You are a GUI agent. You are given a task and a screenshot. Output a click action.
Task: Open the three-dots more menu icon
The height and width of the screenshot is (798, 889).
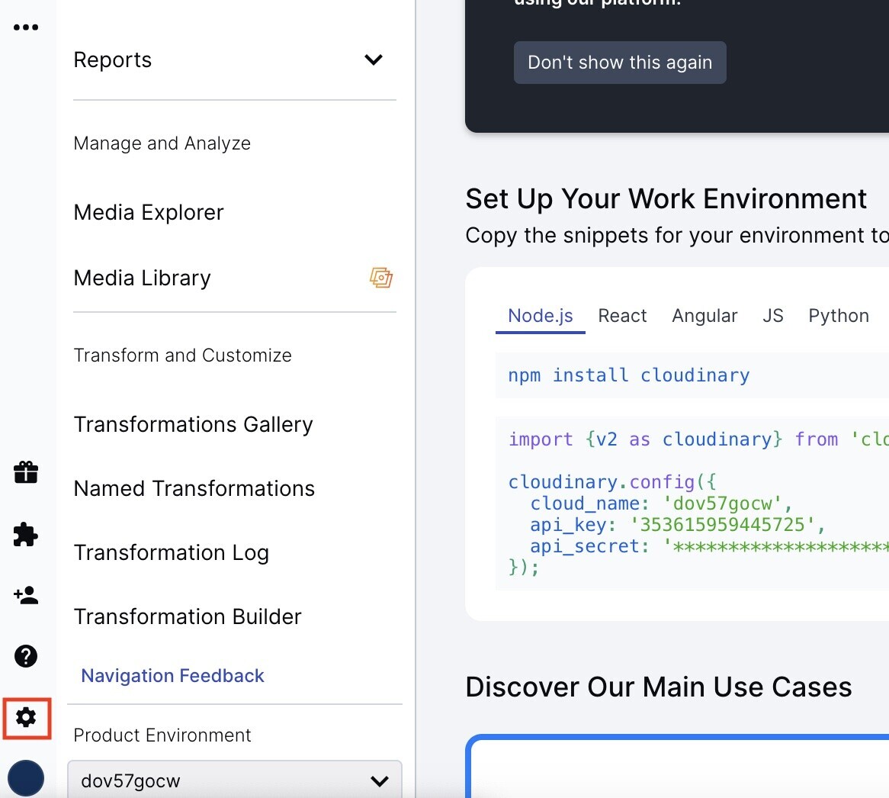(x=26, y=27)
